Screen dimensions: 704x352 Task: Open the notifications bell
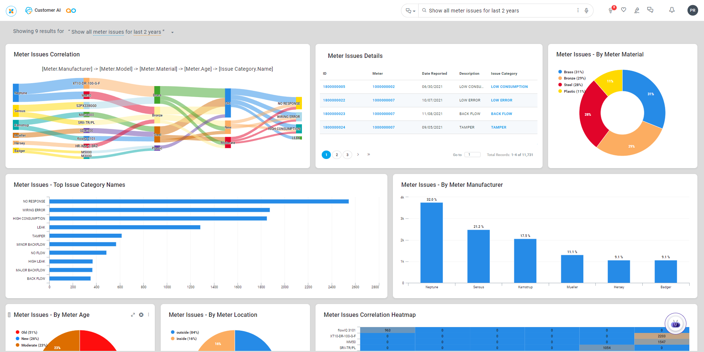coord(672,10)
